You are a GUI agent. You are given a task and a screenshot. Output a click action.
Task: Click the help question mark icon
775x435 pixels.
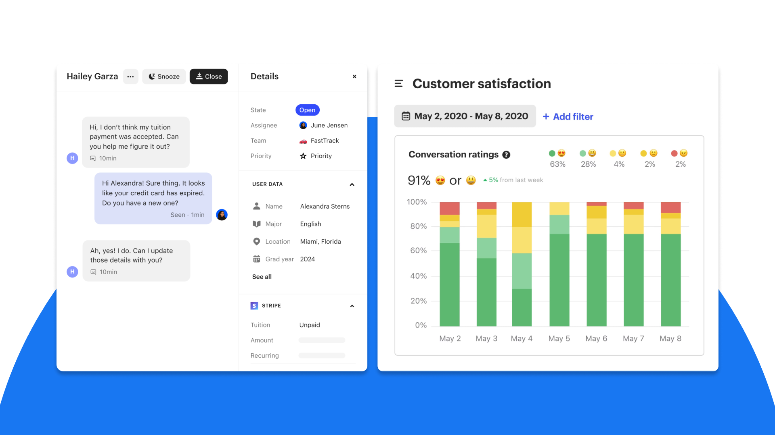pos(507,155)
